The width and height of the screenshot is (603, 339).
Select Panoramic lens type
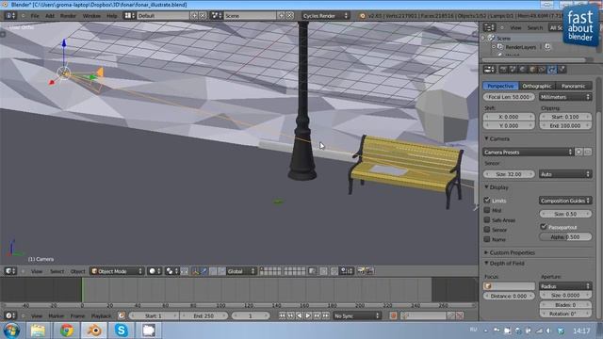click(x=573, y=86)
